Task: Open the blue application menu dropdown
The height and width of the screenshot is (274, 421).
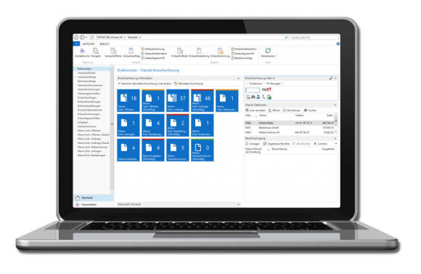Action: [76, 44]
